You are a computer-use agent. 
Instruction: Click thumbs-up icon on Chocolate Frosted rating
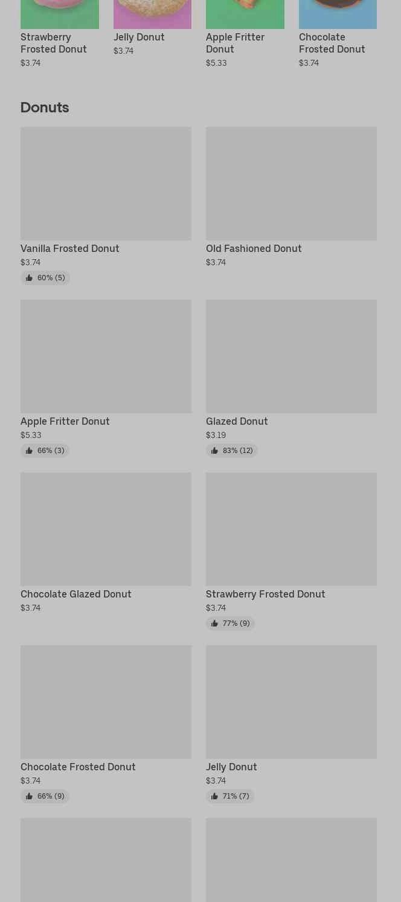pos(29,796)
